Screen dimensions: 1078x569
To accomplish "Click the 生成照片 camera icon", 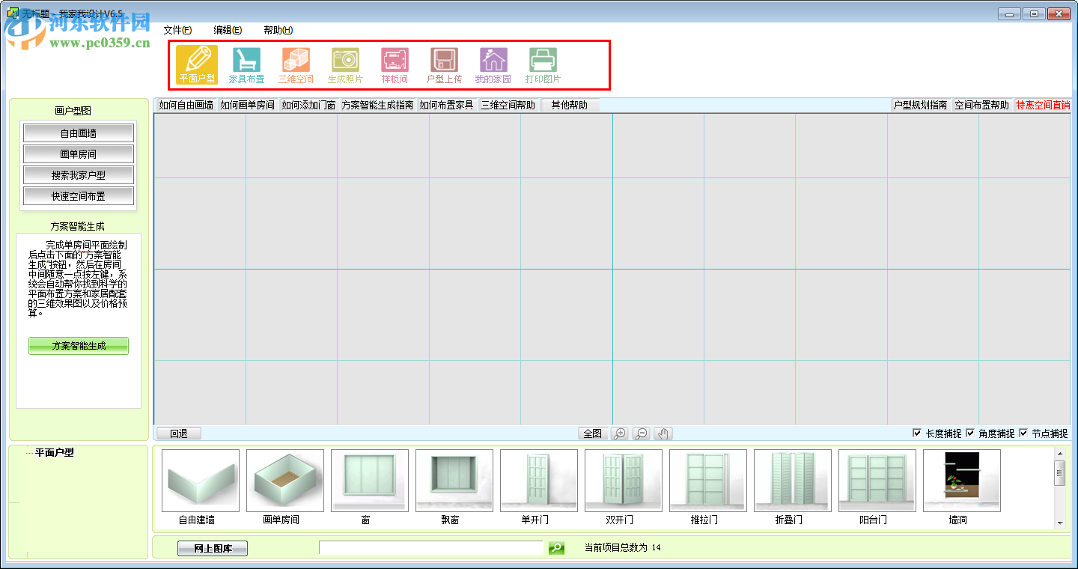I will click(x=345, y=64).
